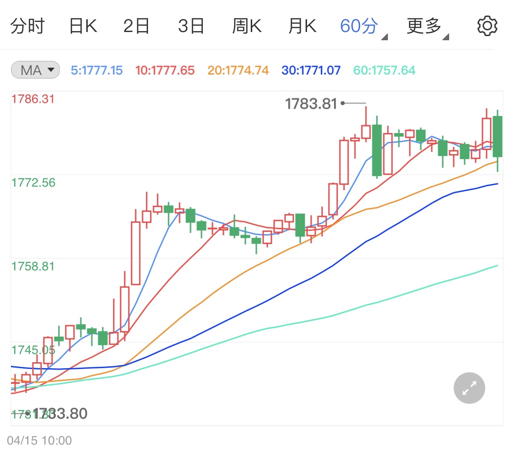The height and width of the screenshot is (450, 514).
Task: Click the 1772.56 axis price label
Action: 33,183
